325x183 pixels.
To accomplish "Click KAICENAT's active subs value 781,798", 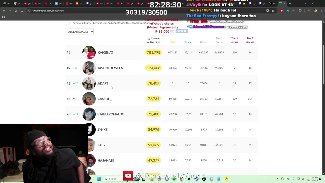I will pos(154,52).
